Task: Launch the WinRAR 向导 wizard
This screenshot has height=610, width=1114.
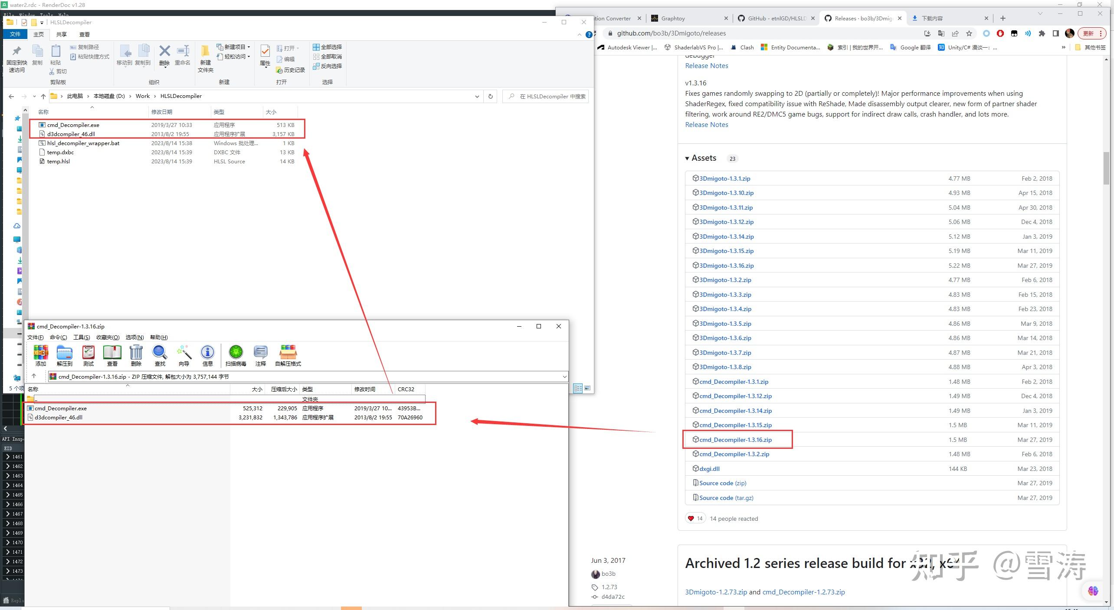Action: pos(183,355)
